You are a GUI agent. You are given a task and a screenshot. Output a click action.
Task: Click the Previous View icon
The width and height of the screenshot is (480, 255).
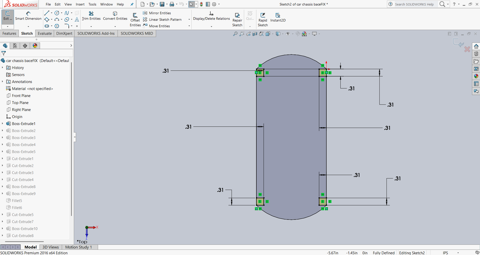tap(248, 34)
